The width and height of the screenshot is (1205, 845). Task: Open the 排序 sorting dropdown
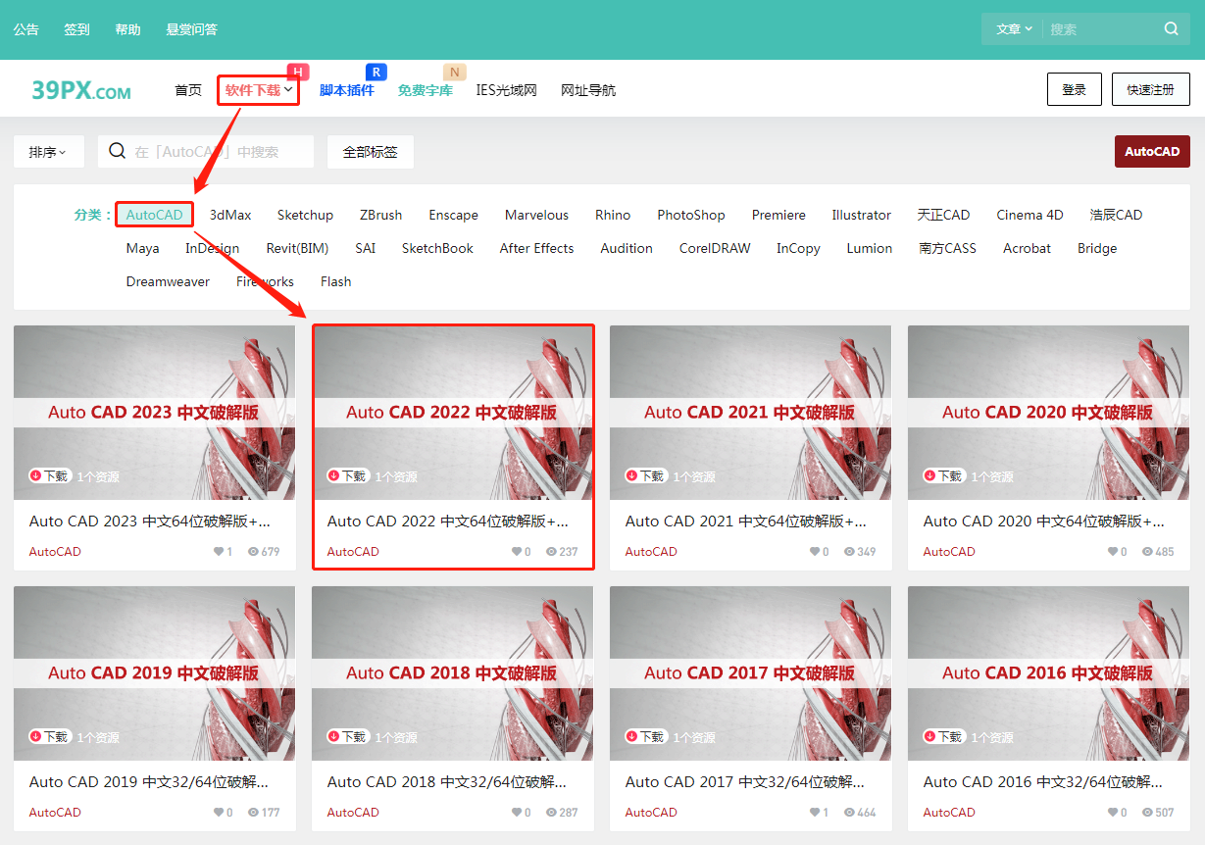click(48, 151)
